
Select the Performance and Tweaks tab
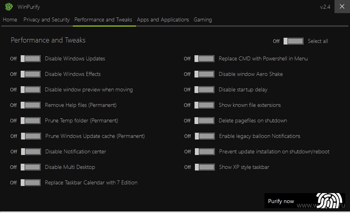pyautogui.click(x=103, y=19)
